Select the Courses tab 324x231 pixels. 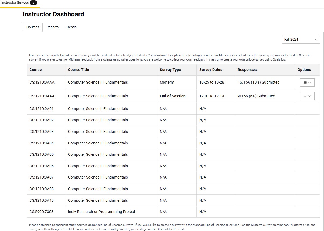coord(33,27)
